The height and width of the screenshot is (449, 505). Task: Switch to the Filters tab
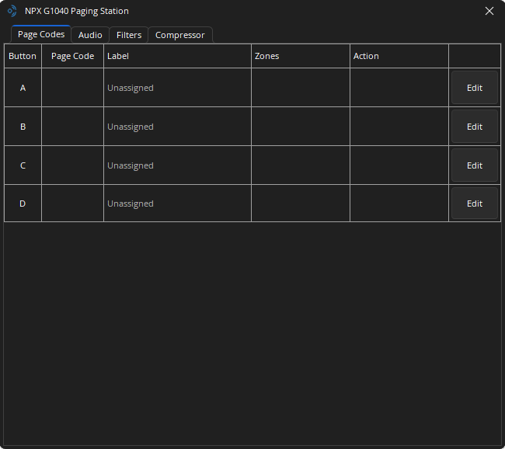click(129, 35)
